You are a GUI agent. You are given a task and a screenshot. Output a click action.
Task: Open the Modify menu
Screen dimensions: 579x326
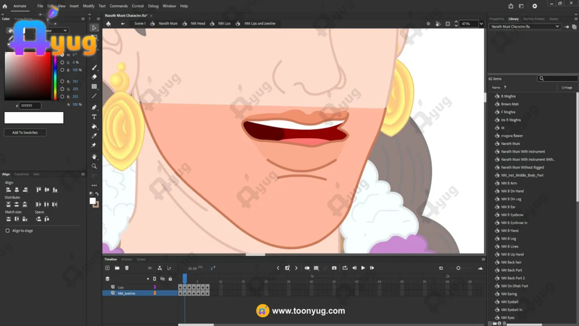click(89, 6)
